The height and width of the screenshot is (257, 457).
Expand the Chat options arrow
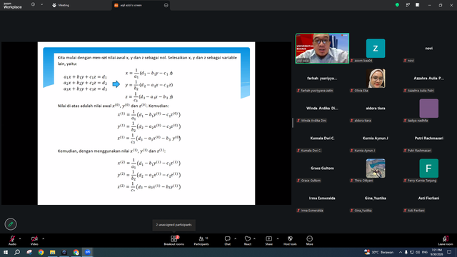(235, 238)
